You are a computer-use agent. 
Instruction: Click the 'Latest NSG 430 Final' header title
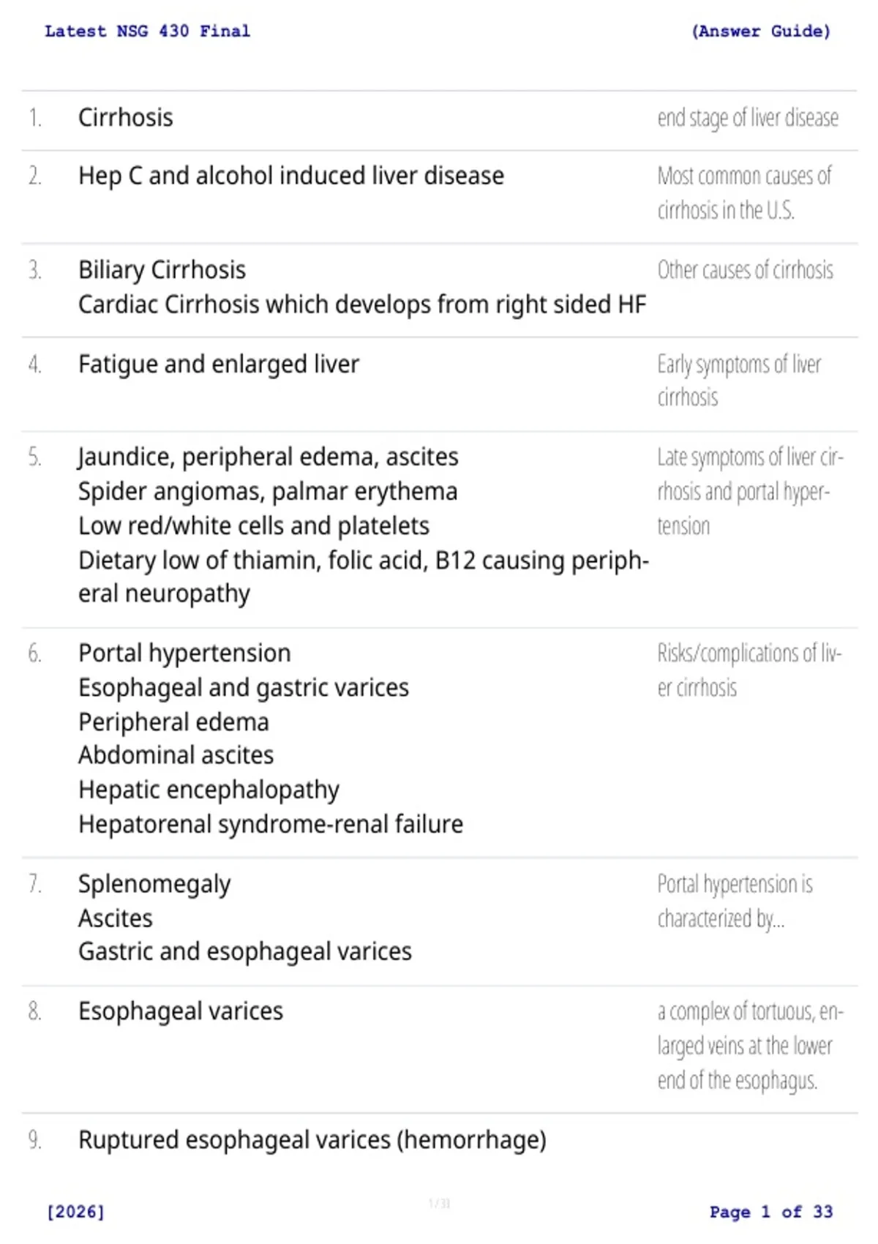[x=147, y=31]
